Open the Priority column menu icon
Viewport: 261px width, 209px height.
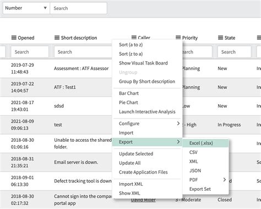click(x=178, y=37)
